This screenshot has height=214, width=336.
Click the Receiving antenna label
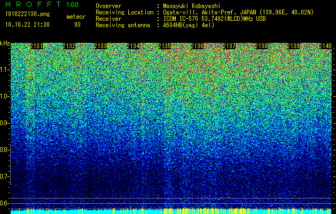point(123,25)
